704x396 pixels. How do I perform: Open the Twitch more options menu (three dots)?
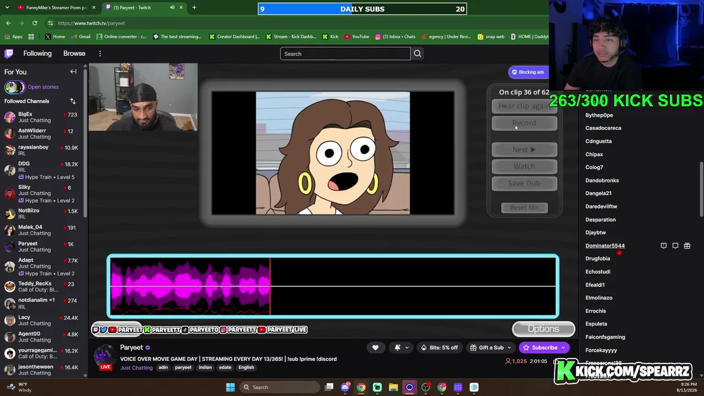(100, 53)
